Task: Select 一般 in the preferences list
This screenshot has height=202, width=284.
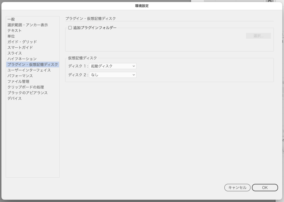Action: [11, 19]
